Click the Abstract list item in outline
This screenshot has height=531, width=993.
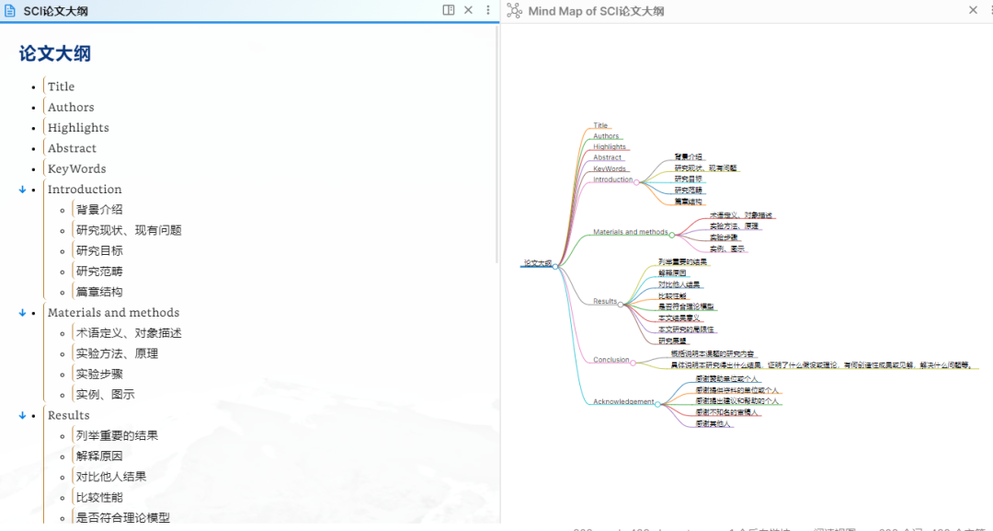[73, 148]
